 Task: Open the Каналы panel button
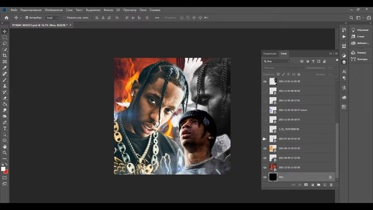[359, 52]
